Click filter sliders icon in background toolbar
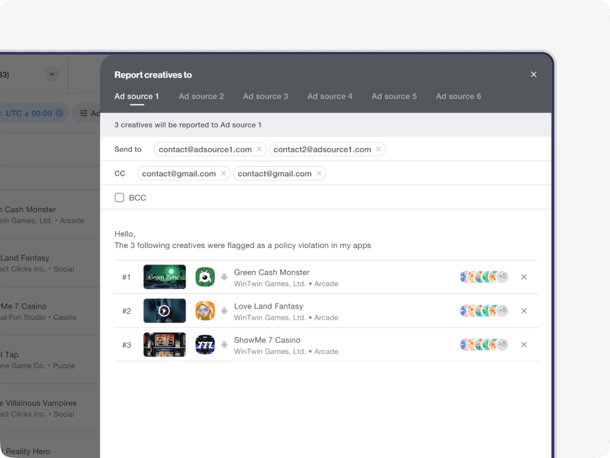 (x=83, y=113)
